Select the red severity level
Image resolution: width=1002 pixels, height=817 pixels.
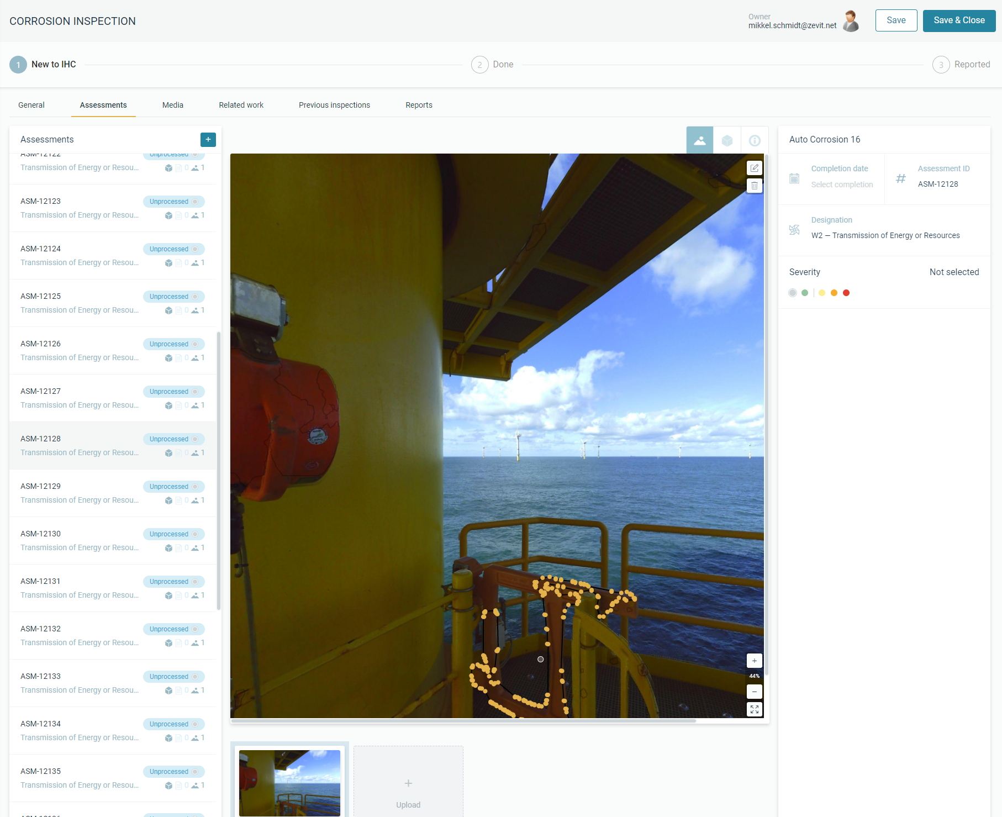pos(846,293)
